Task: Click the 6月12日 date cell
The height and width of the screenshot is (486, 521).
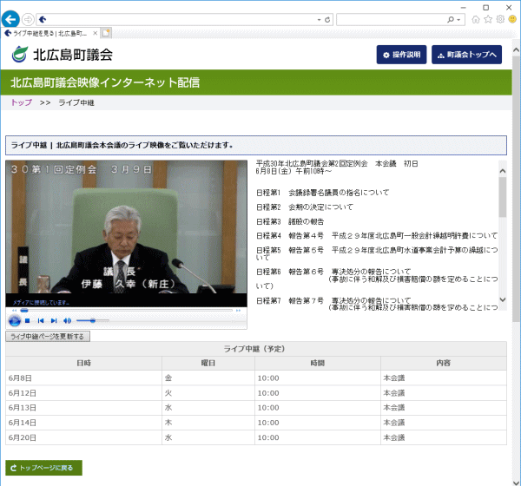Action: point(83,393)
